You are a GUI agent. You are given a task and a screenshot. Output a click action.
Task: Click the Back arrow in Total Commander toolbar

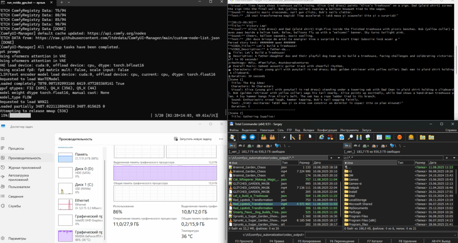tap(243, 137)
